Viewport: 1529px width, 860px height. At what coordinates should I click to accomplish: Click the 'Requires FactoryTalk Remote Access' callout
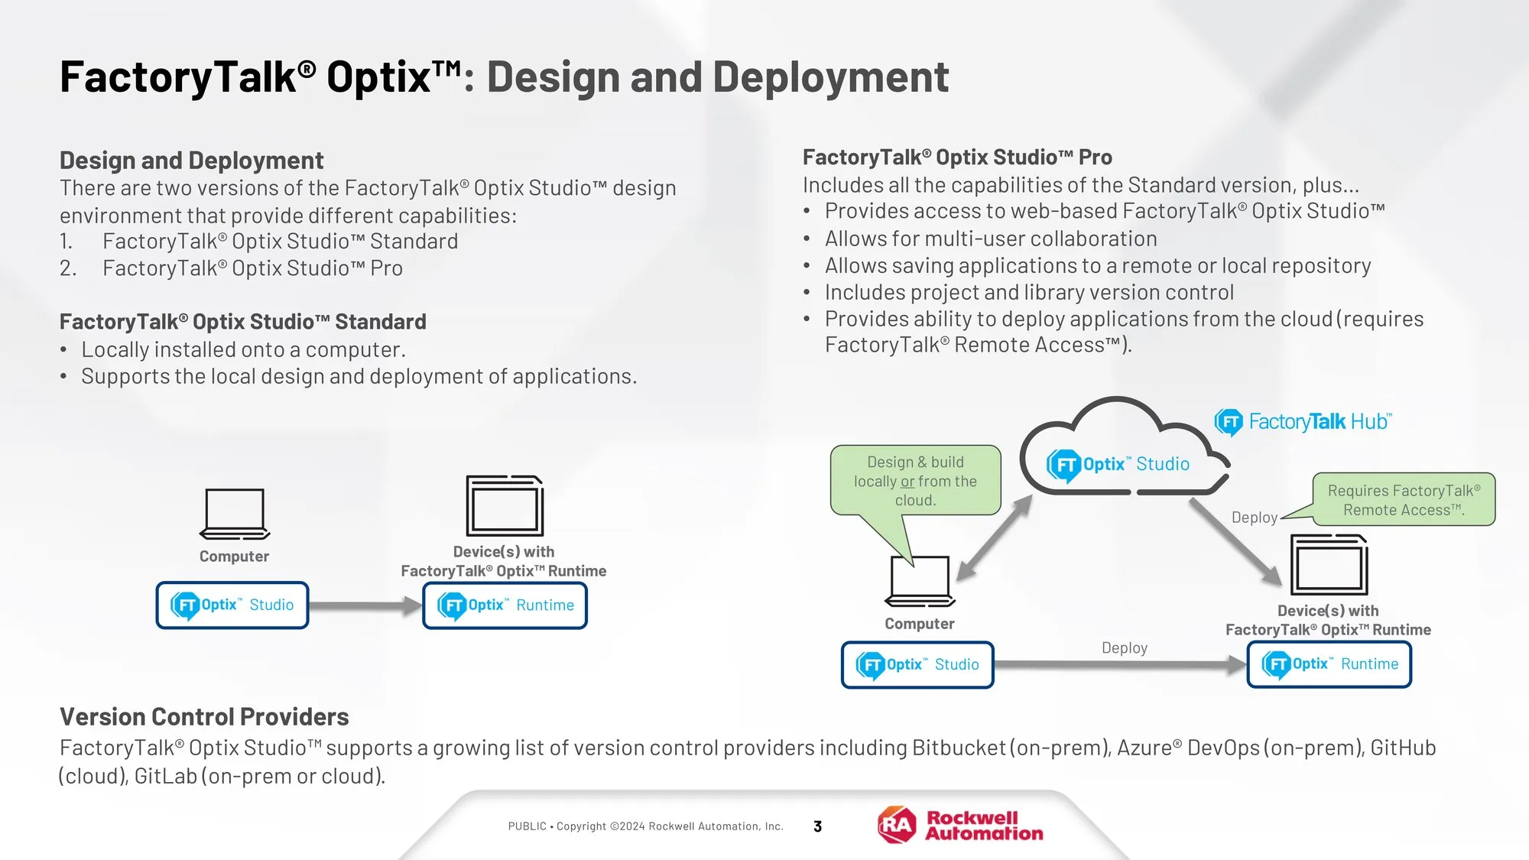(x=1404, y=500)
